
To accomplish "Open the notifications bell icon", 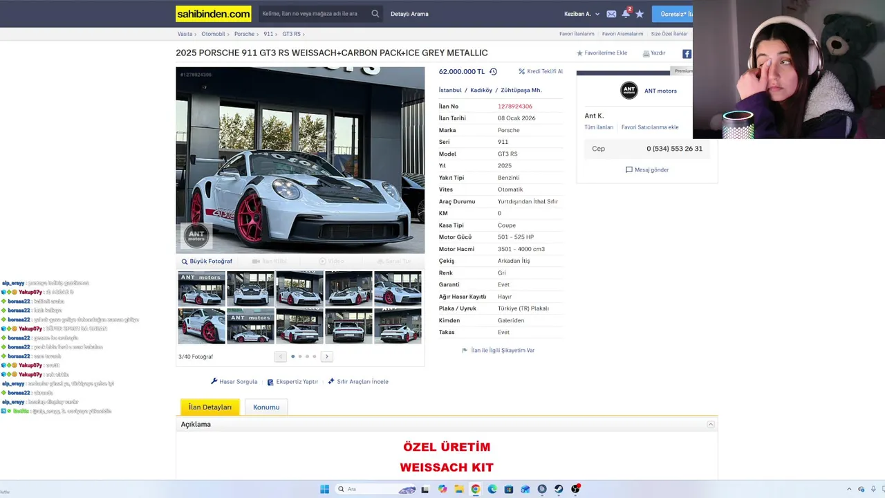I will coord(626,14).
